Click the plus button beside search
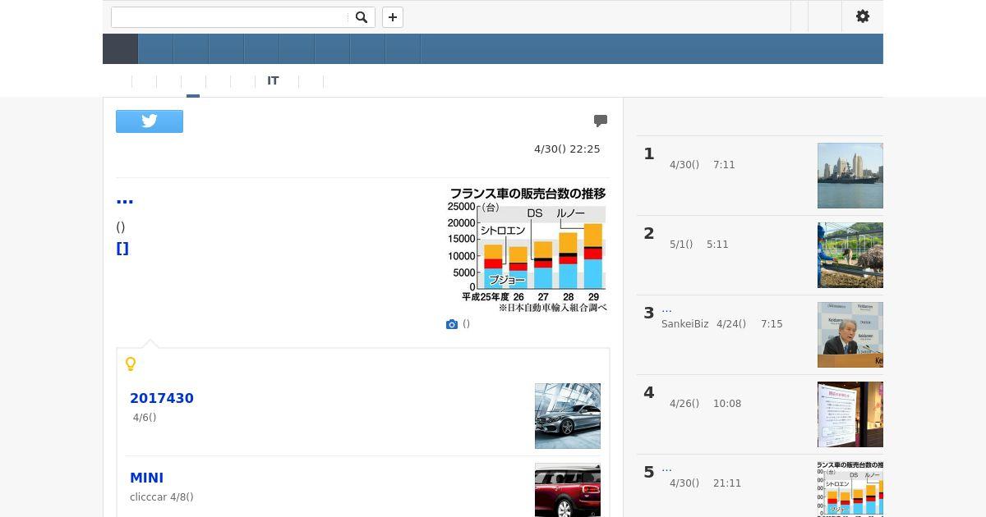986x517 pixels. [393, 17]
